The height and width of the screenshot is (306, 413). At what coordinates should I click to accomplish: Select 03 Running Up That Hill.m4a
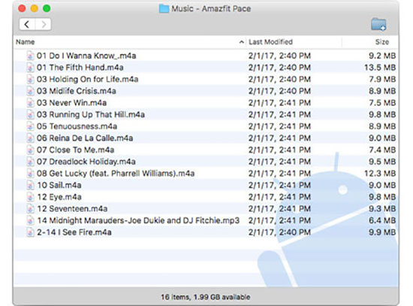206,114
